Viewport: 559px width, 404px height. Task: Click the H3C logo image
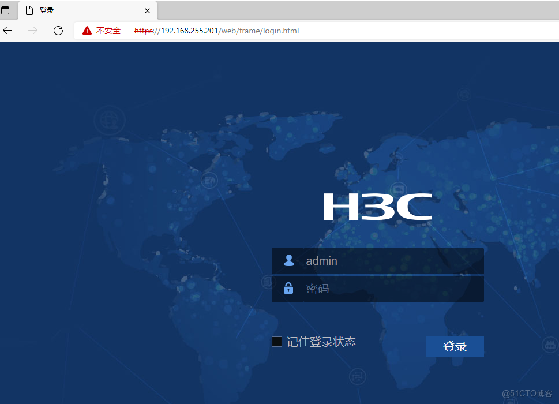378,207
